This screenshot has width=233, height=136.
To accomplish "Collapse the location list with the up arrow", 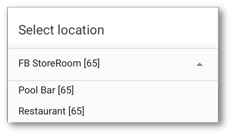I will click(x=199, y=65).
